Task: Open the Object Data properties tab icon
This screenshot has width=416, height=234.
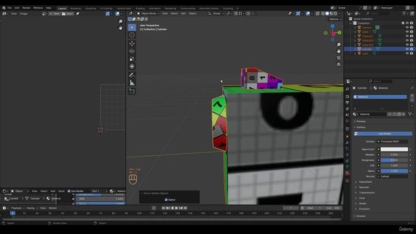Action: [x=347, y=166]
